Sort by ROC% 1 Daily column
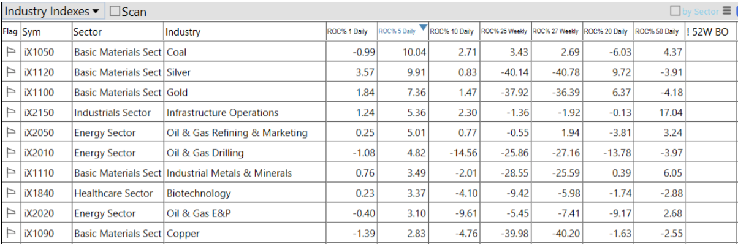The height and width of the screenshot is (244, 738). (x=350, y=32)
